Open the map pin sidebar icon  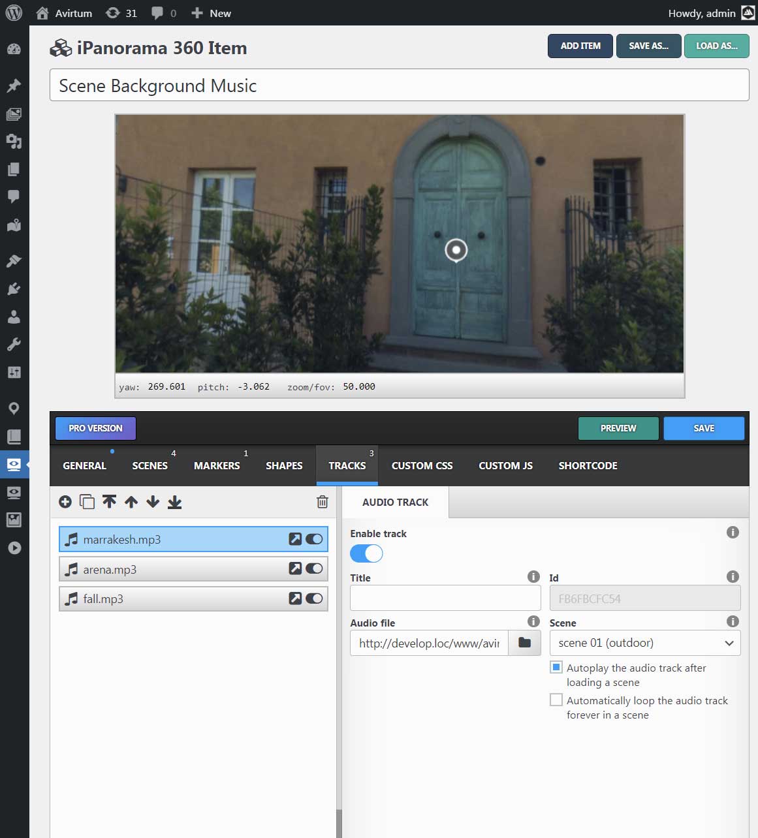14,409
